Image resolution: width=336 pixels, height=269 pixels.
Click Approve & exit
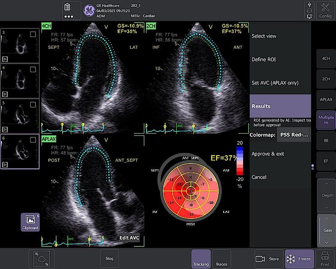(x=280, y=154)
